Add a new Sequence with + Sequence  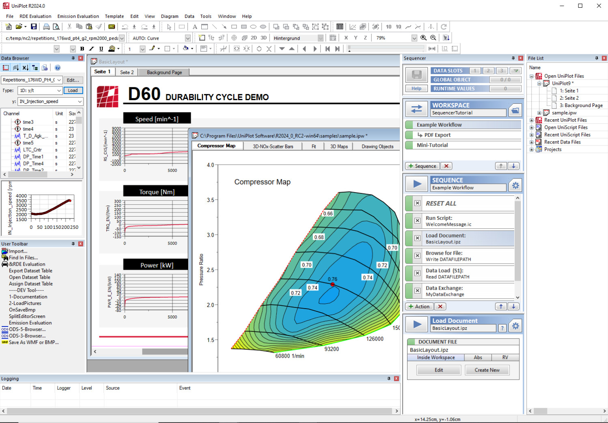click(x=422, y=166)
